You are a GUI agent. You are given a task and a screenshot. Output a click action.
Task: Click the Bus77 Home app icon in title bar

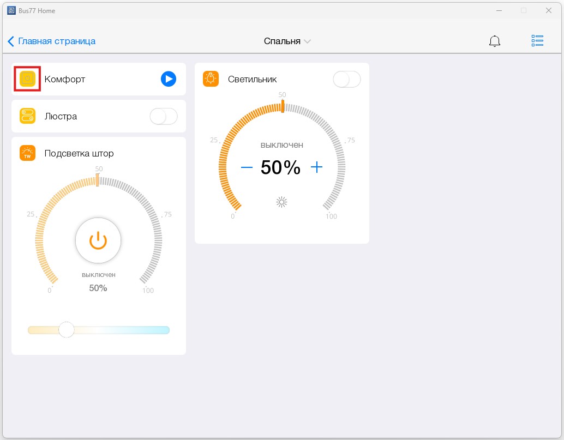point(11,10)
